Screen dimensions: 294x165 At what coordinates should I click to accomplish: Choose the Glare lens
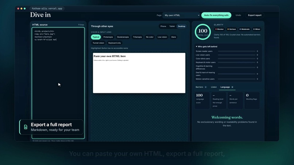[x=173, y=37]
